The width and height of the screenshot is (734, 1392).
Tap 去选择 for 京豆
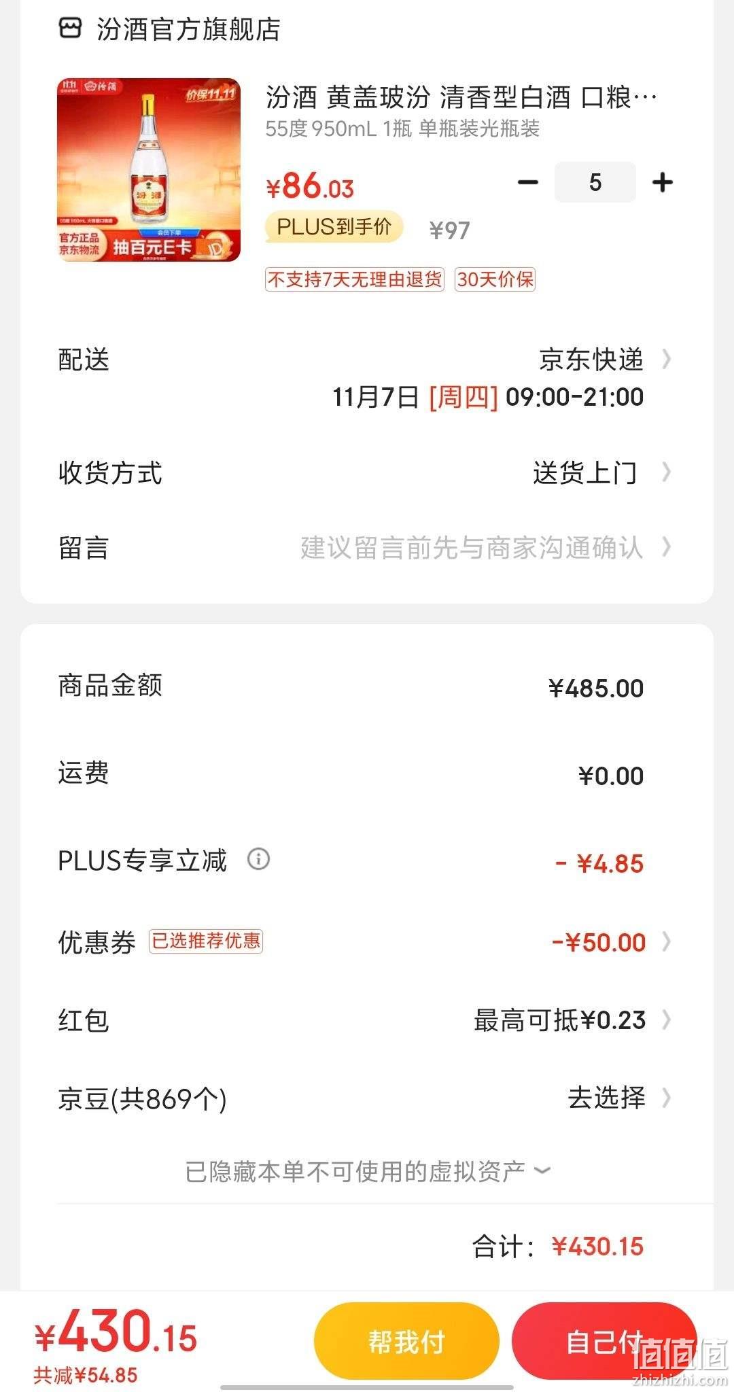point(606,1098)
